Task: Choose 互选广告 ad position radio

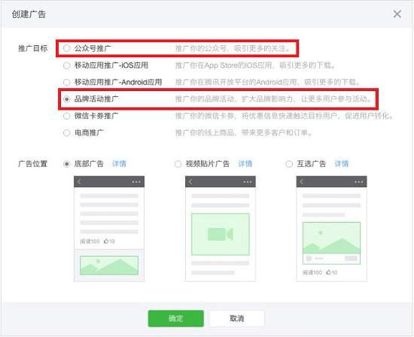Action: pyautogui.click(x=289, y=164)
